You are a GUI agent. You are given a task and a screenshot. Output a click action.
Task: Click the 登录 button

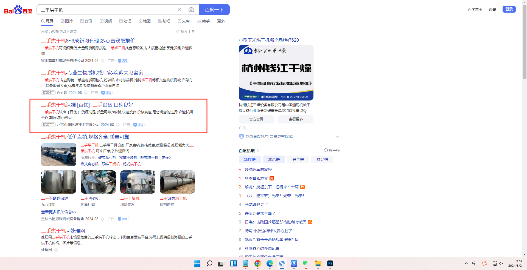[509, 9]
